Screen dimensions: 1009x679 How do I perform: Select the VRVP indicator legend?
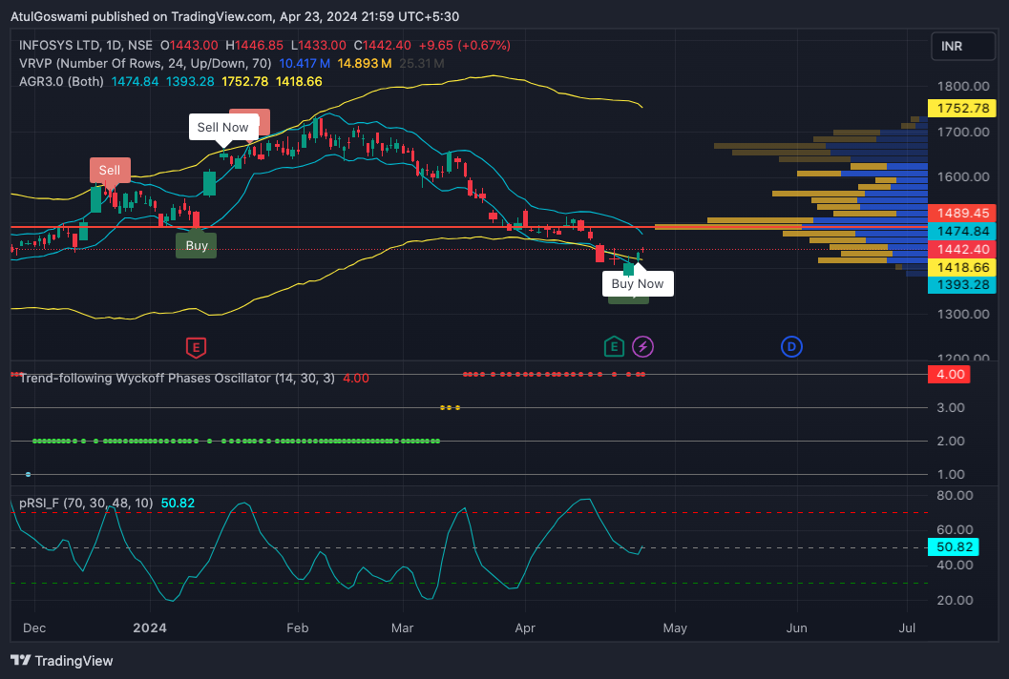tap(145, 64)
